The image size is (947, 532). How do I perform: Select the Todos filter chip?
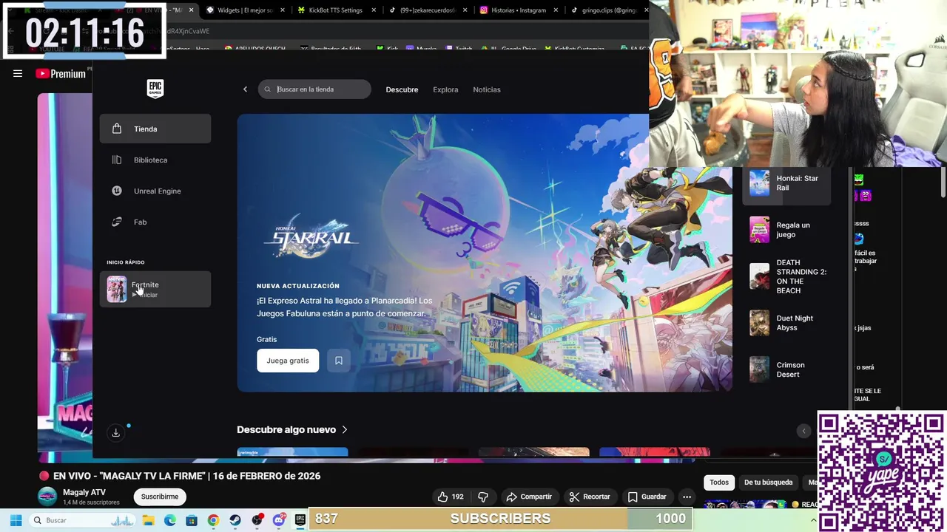point(719,482)
